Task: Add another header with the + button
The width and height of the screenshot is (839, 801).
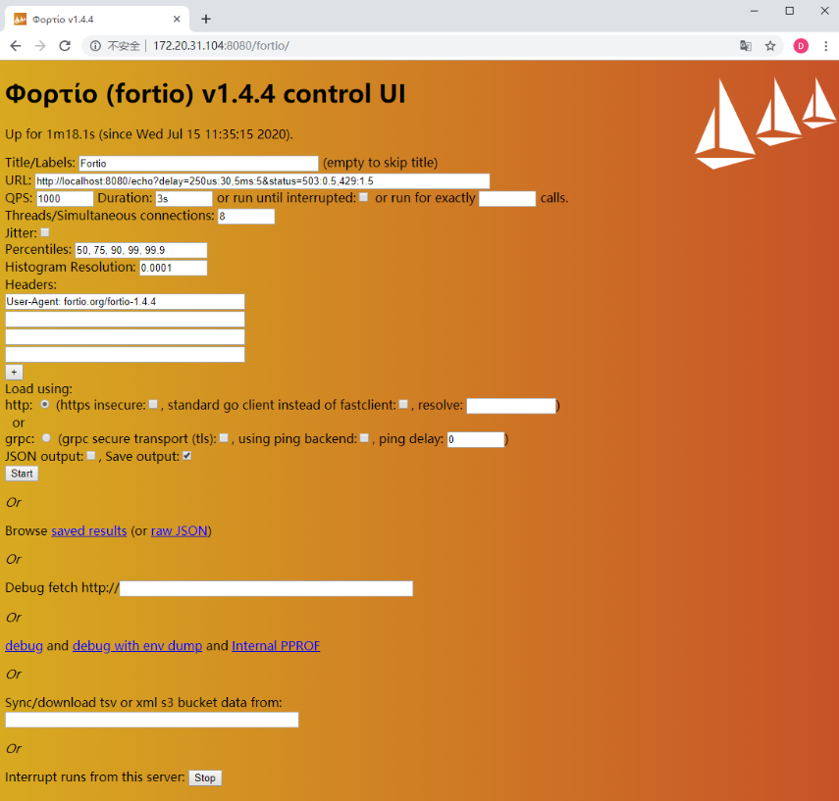Action: tap(14, 373)
